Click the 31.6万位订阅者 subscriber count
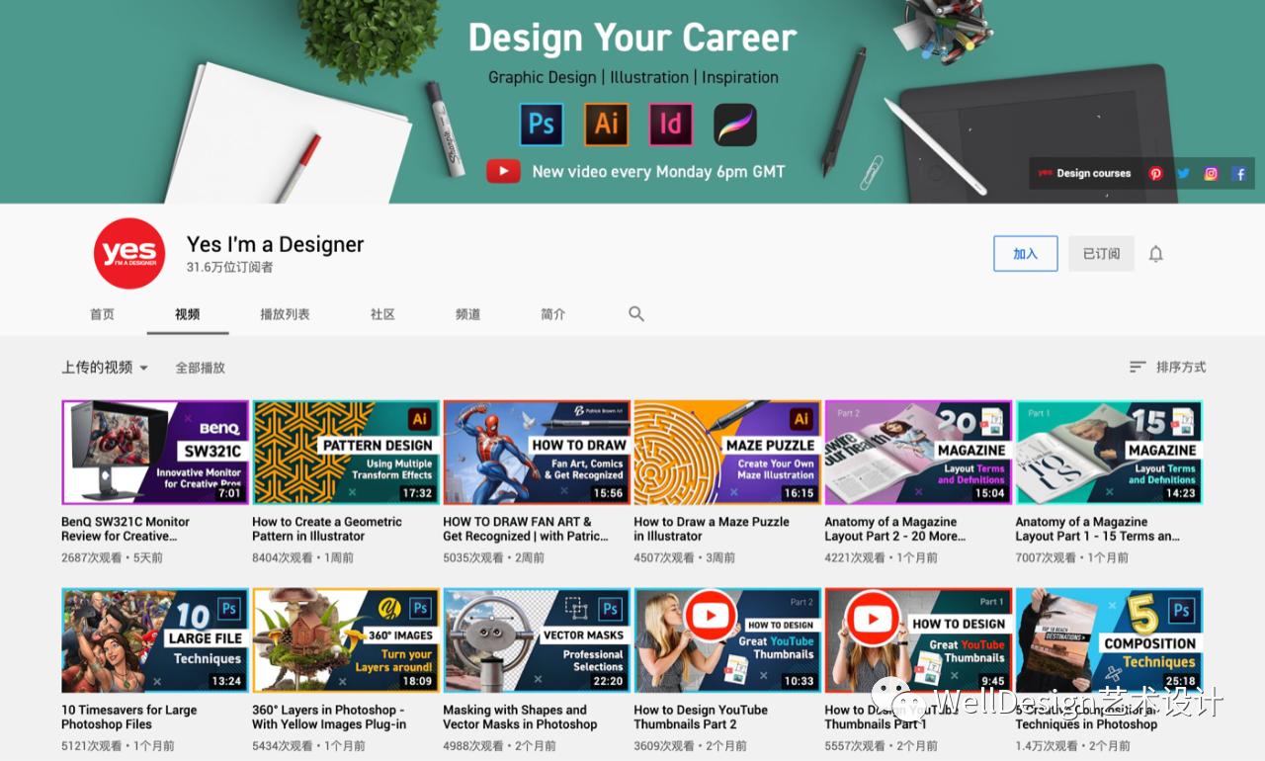Image resolution: width=1265 pixels, height=761 pixels. [x=230, y=267]
